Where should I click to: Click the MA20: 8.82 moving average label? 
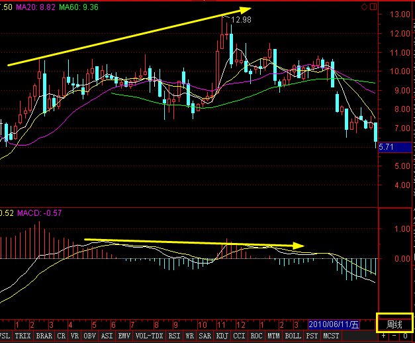pyautogui.click(x=34, y=7)
